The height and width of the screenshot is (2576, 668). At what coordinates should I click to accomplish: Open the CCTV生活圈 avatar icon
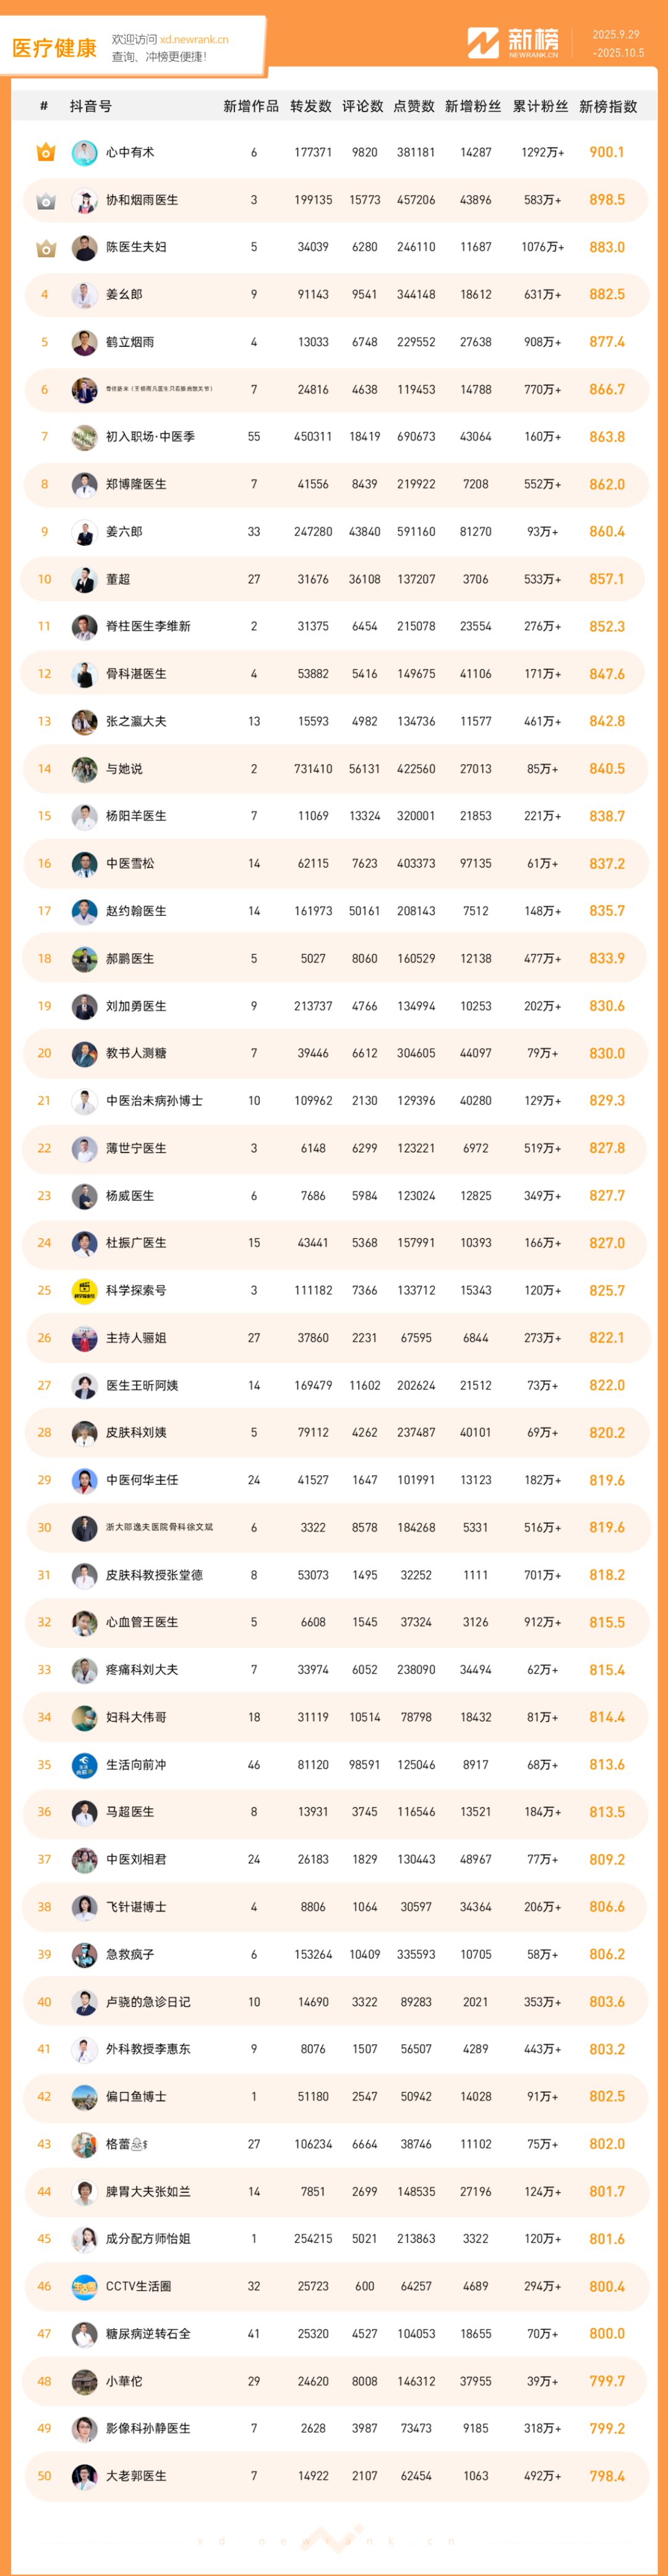(85, 2286)
